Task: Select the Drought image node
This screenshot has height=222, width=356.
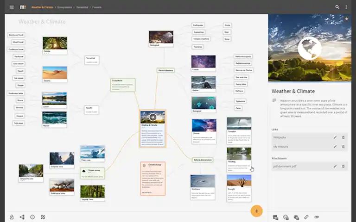Action: tap(239, 188)
